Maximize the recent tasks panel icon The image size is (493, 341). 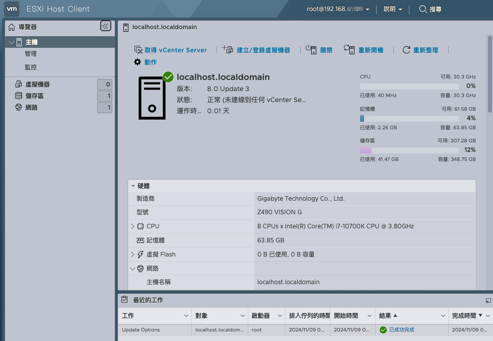[488, 300]
